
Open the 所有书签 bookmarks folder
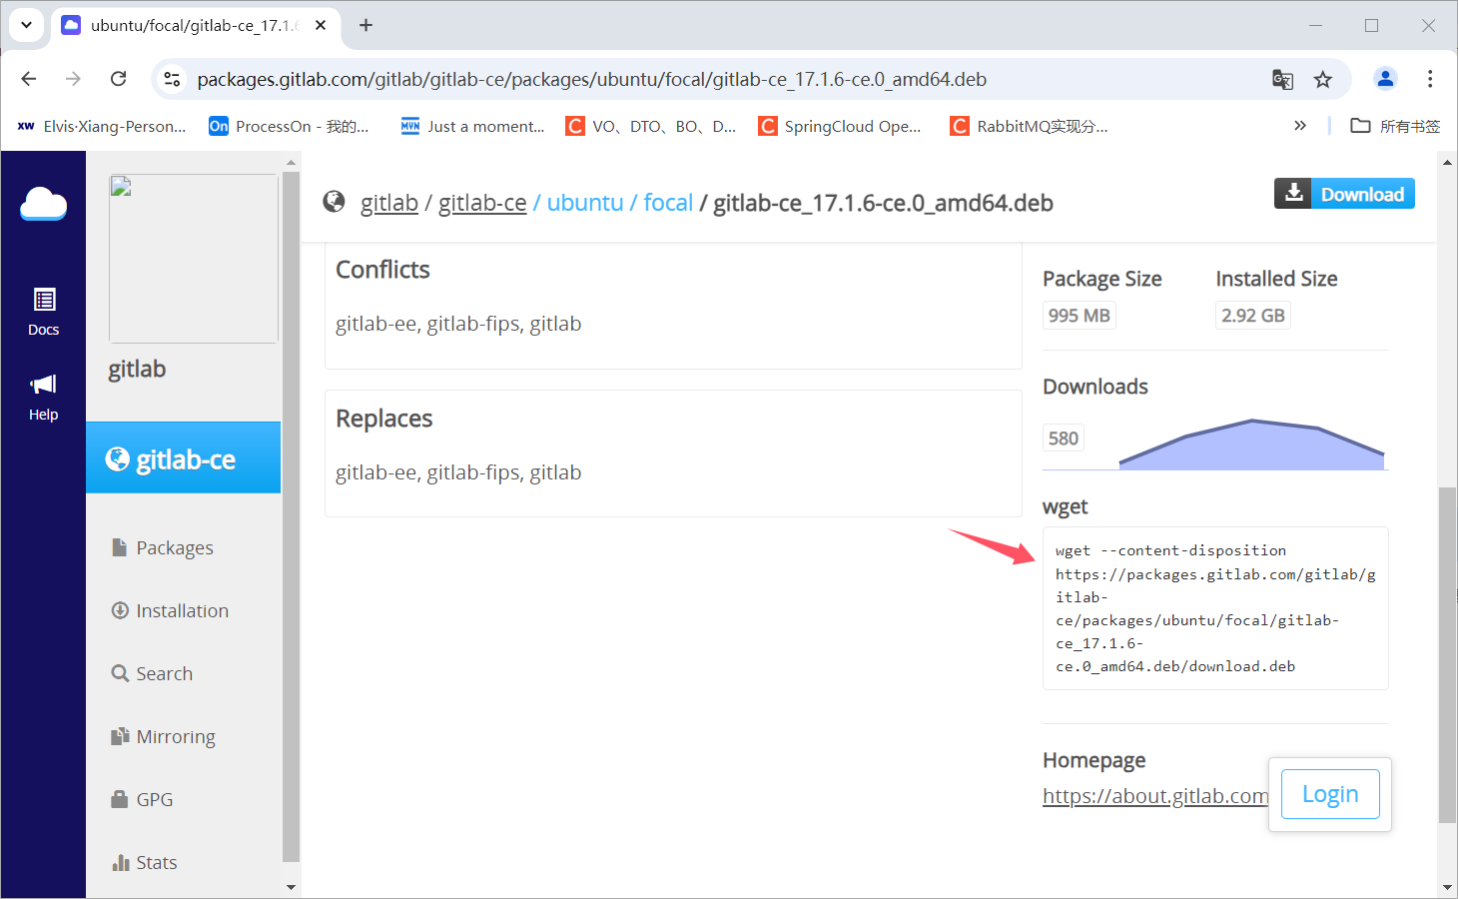[1395, 126]
